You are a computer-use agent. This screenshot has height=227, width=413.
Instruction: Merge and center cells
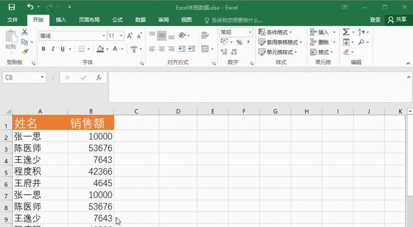tap(205, 49)
